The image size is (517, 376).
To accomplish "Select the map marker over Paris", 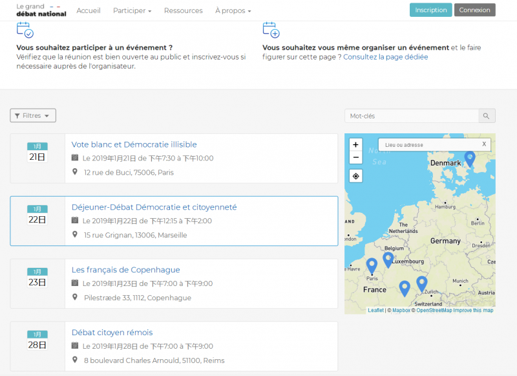I will click(372, 265).
